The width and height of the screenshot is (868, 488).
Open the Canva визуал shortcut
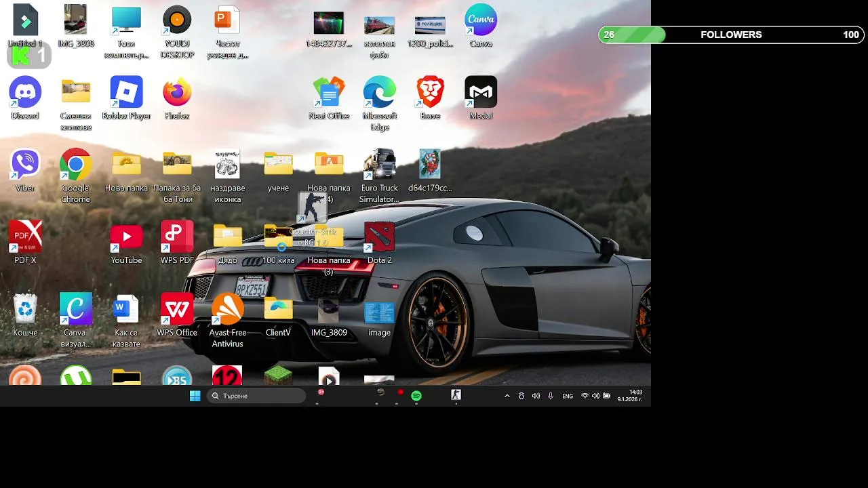(76, 310)
